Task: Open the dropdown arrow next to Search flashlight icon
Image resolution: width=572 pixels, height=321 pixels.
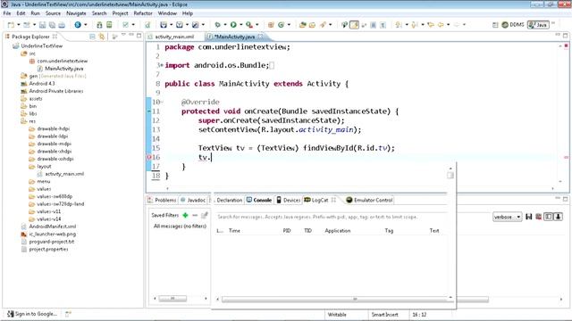Action: point(331,25)
